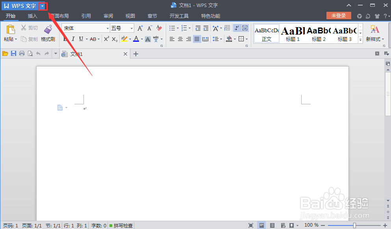
Task: Click the 未登录 login button
Action: pyautogui.click(x=339, y=16)
